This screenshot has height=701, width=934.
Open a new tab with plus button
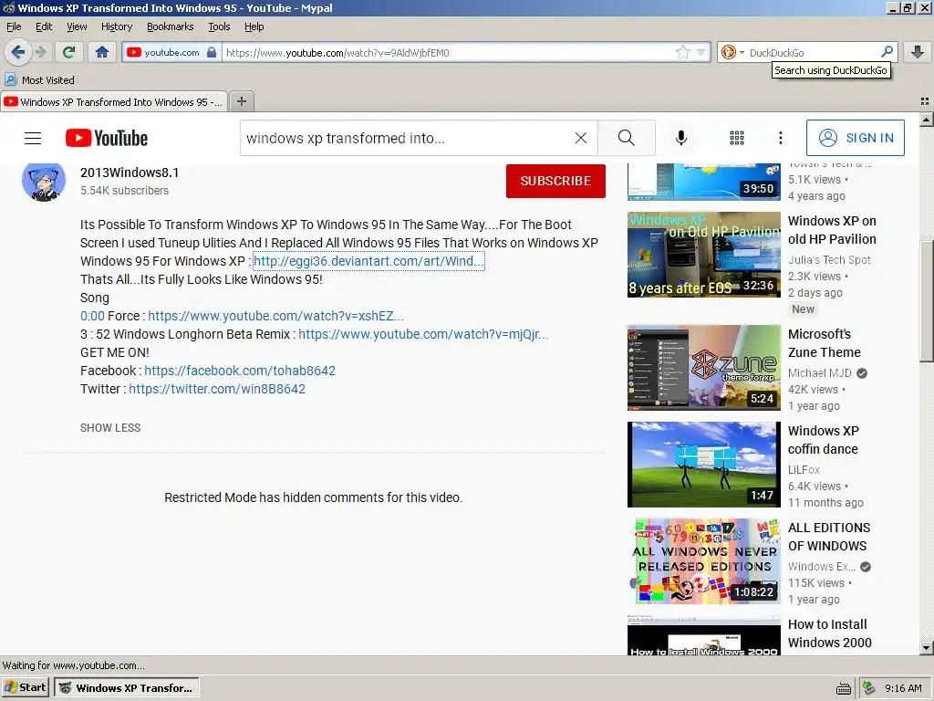241,101
